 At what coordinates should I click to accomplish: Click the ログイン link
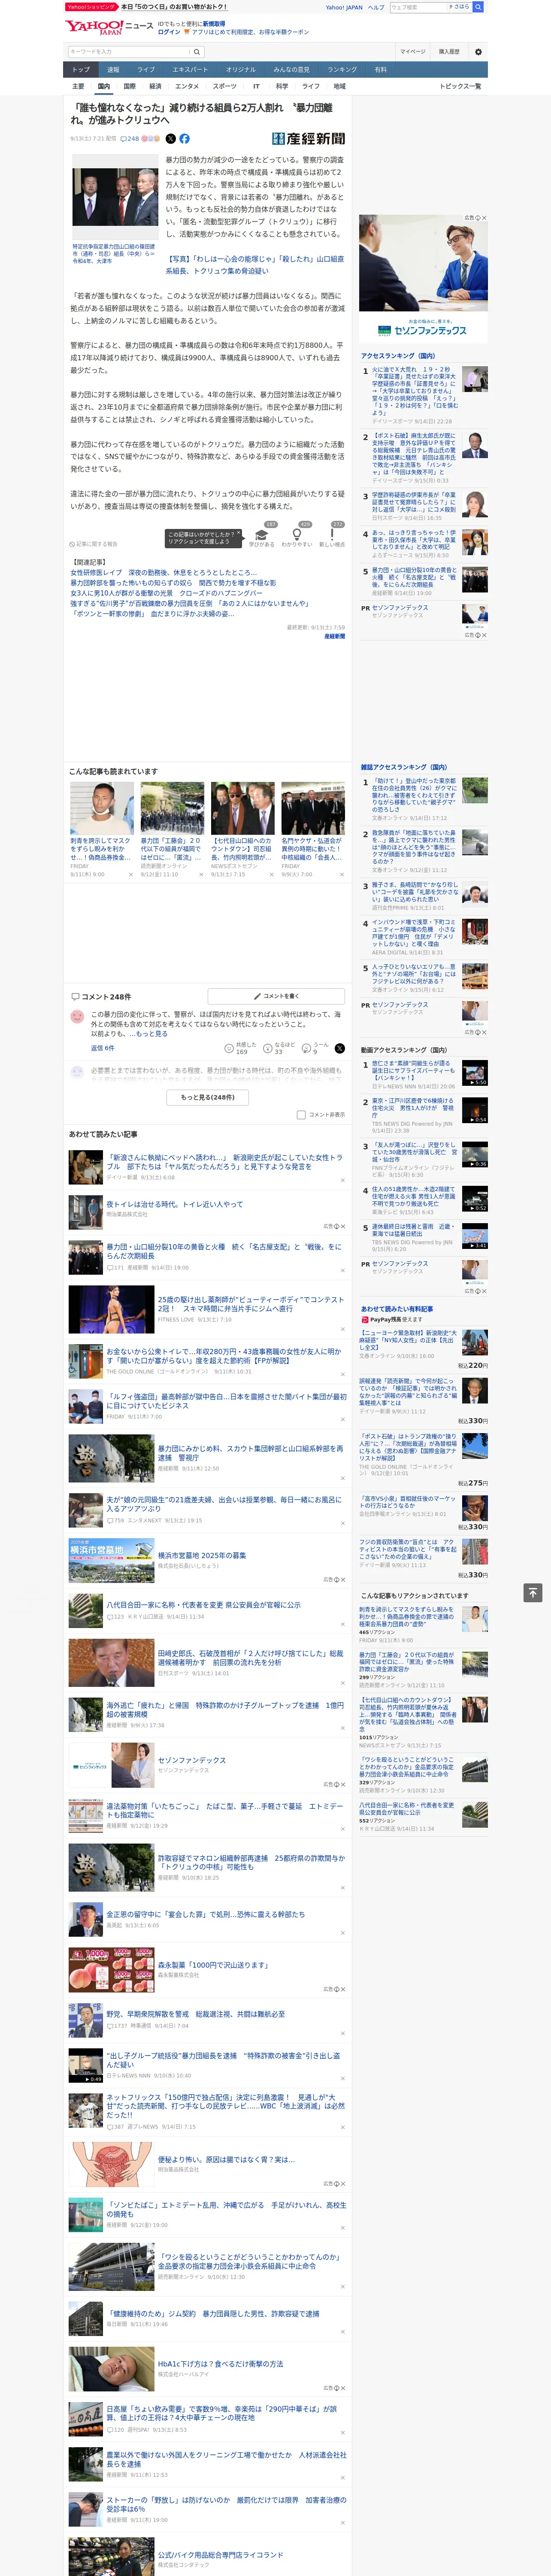(x=169, y=32)
